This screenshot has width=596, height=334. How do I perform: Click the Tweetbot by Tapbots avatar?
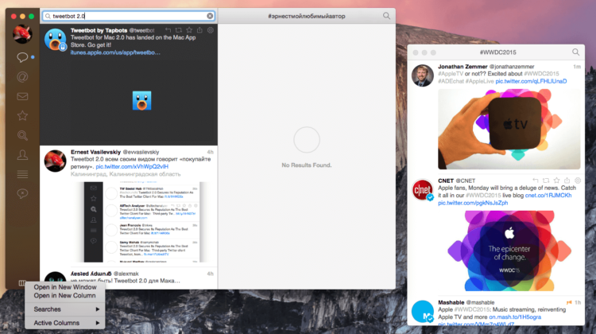coord(55,40)
